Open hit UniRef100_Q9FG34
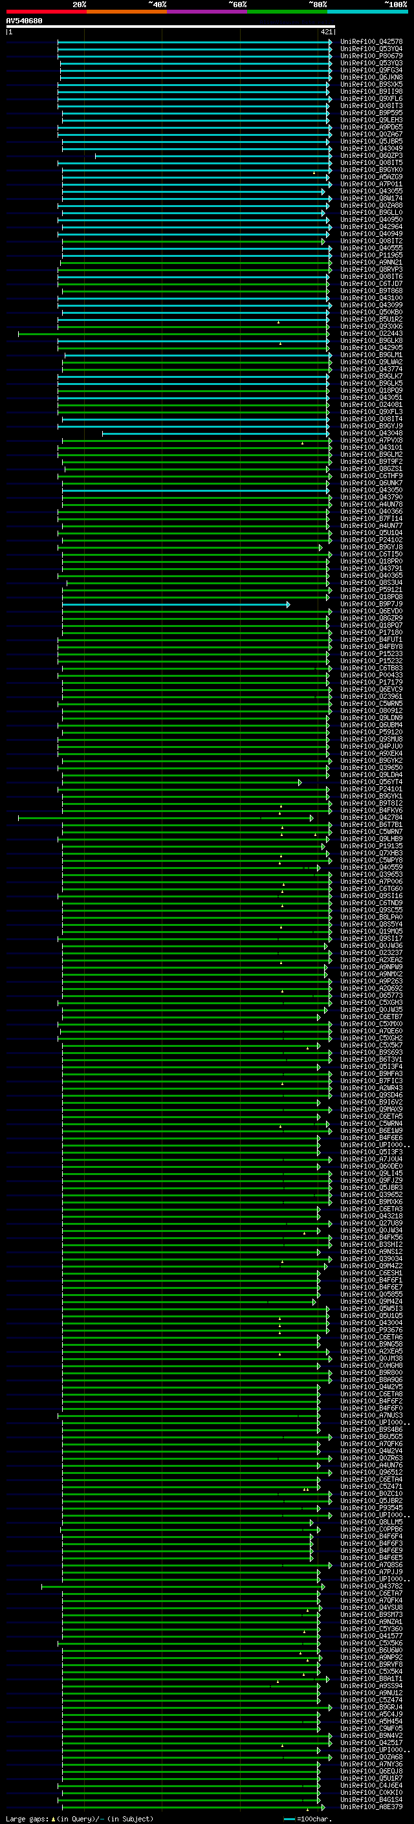The image size is (414, 1824). pos(371,70)
